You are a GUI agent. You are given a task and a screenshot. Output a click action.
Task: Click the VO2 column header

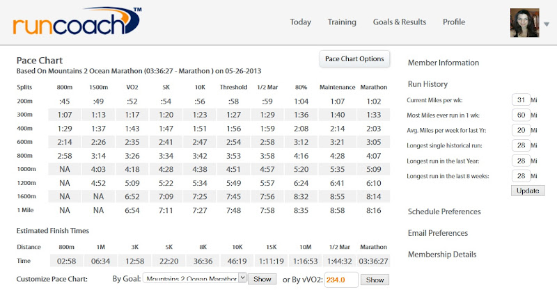click(x=132, y=87)
